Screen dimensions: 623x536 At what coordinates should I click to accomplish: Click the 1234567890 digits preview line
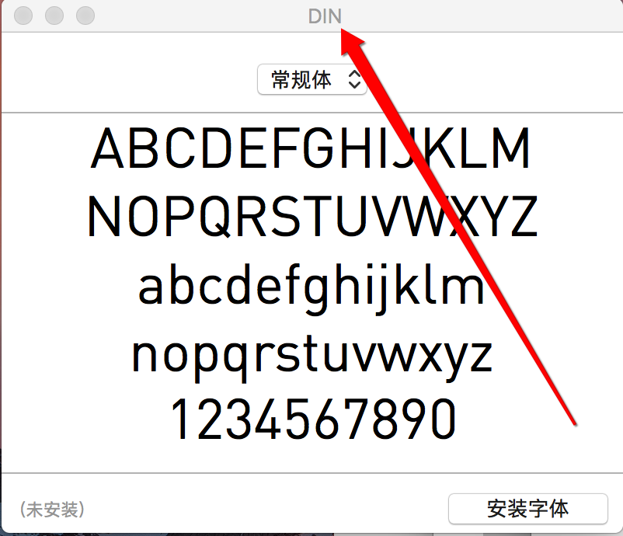311,419
